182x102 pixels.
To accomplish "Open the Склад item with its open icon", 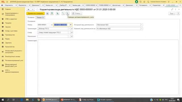I will tap(72, 33).
